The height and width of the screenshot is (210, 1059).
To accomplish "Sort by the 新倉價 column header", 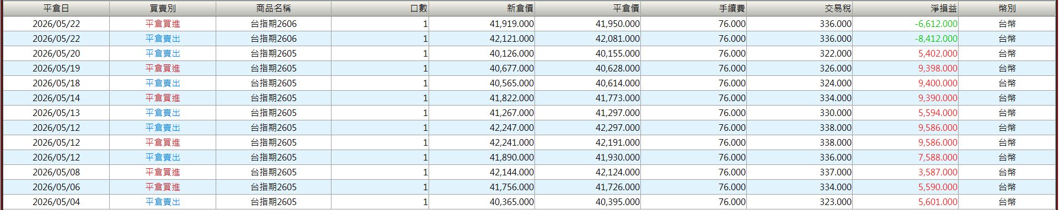I will click(x=482, y=8).
